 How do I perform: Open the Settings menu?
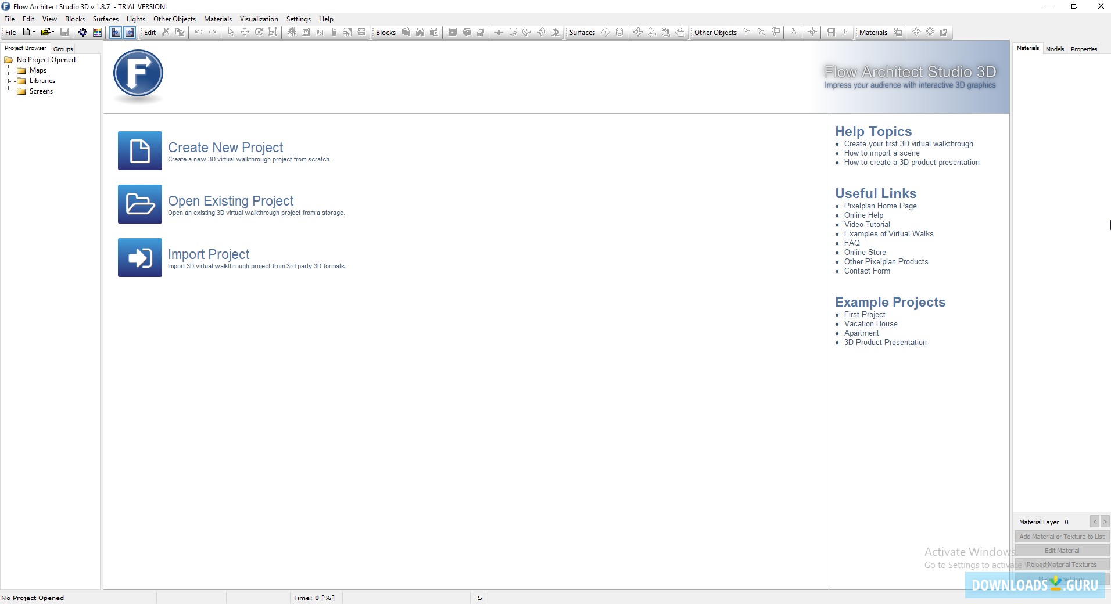[299, 19]
